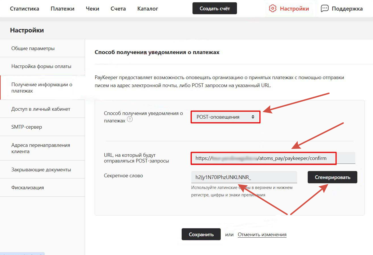The width and height of the screenshot is (373, 255).
Task: Open Настройки via the gear icon
Action: (x=273, y=9)
